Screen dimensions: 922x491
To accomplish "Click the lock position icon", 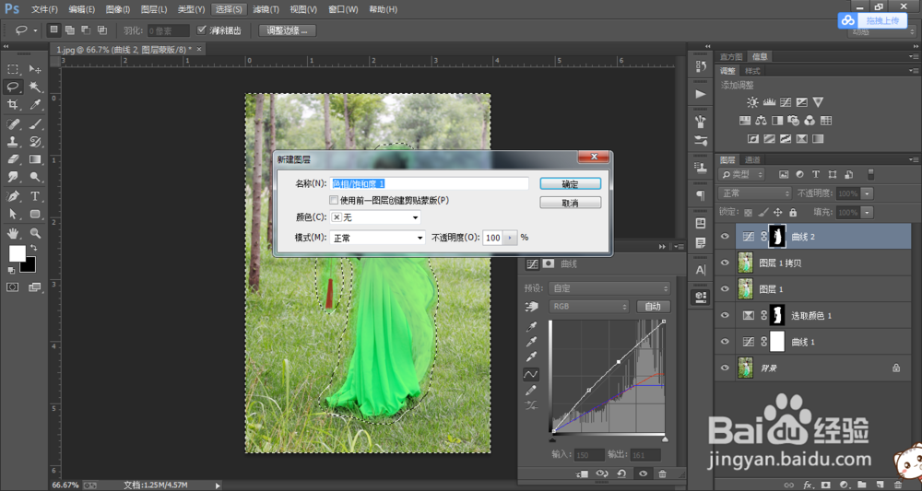I will (778, 213).
